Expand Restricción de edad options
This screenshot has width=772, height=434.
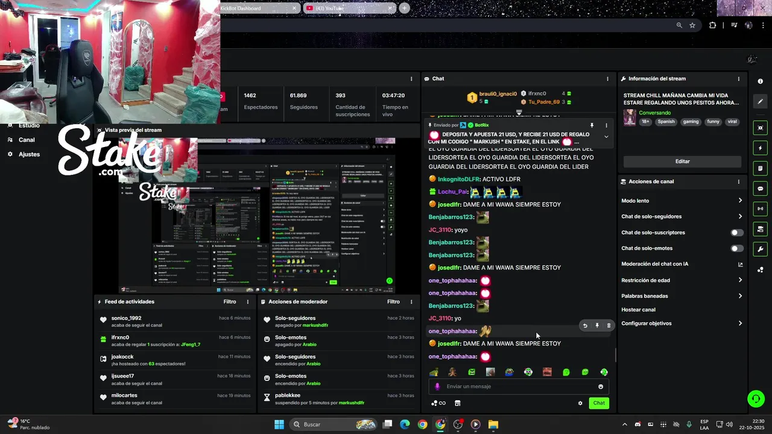pyautogui.click(x=740, y=280)
